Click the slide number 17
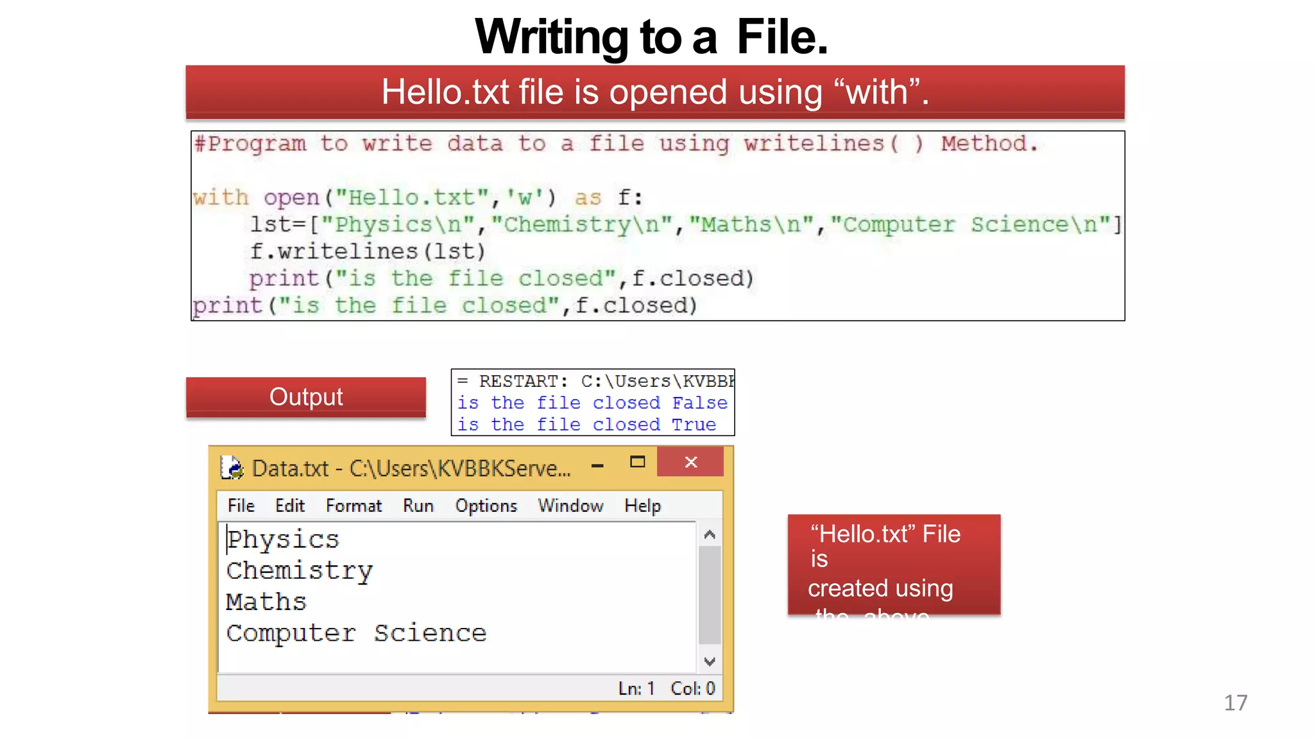This screenshot has width=1314, height=739. click(x=1236, y=703)
